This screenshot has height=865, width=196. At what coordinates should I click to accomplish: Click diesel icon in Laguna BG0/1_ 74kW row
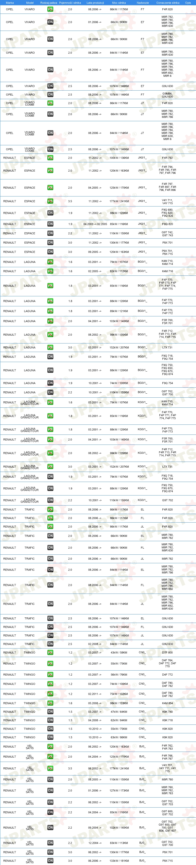point(50,383)
